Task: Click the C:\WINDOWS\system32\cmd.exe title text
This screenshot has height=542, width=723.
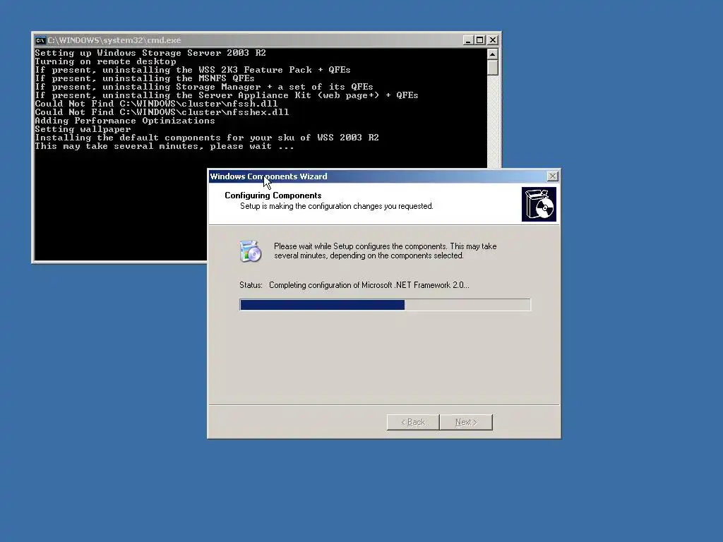Action: (114, 40)
